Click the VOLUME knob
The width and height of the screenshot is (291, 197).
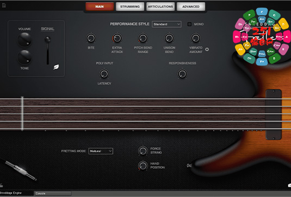tap(24, 40)
